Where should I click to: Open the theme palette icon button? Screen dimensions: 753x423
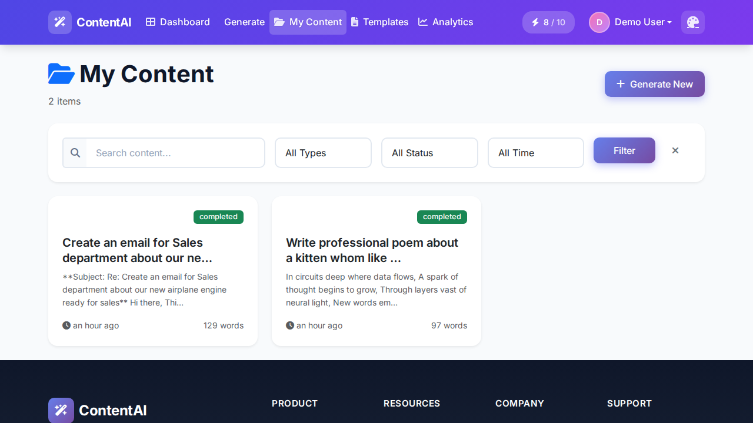click(692, 22)
